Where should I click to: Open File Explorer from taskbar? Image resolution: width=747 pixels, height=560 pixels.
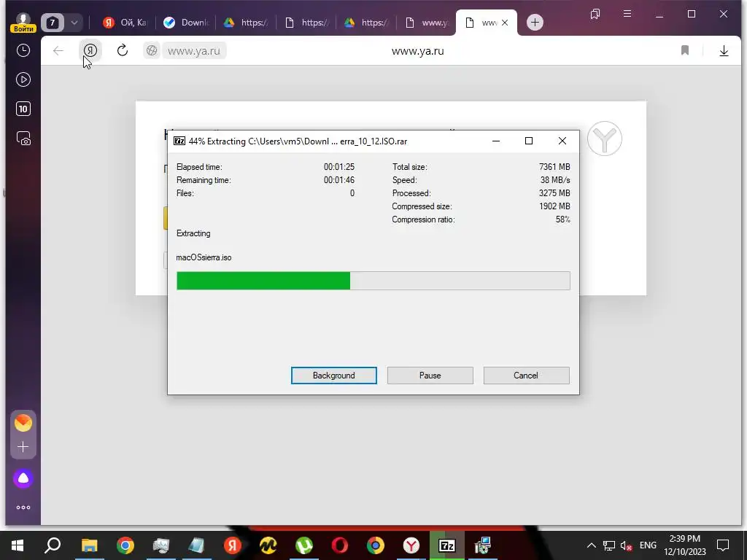coord(89,545)
